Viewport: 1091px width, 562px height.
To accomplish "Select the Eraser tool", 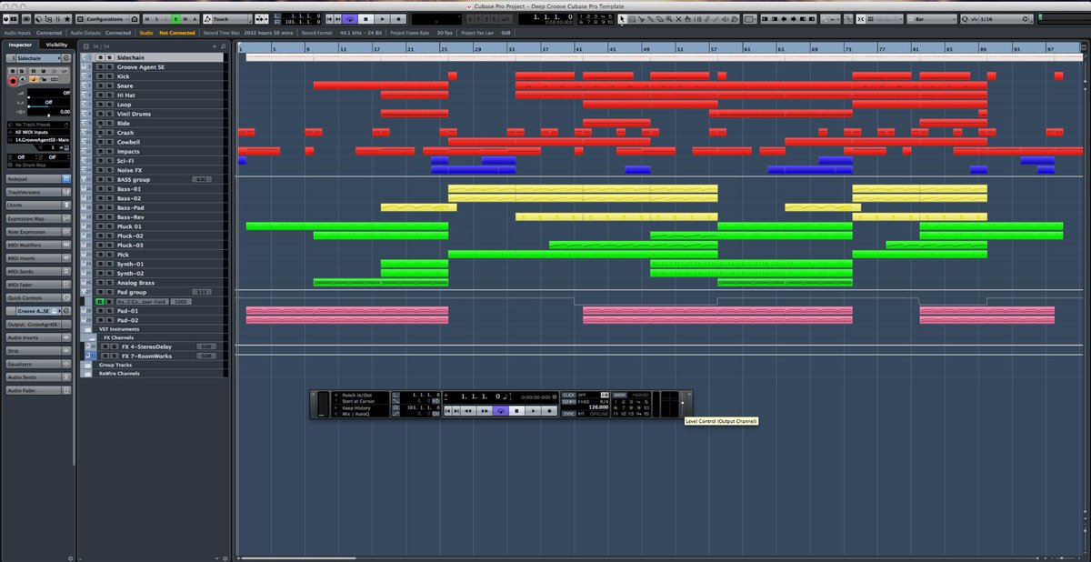I will click(660, 18).
